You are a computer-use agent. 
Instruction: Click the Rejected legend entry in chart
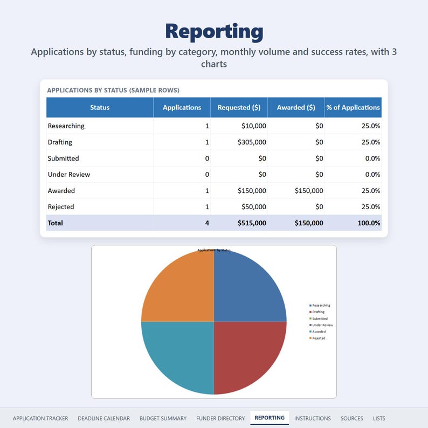(x=317, y=338)
